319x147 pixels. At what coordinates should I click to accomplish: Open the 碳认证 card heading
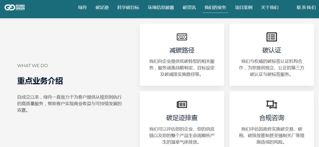coord(272,50)
